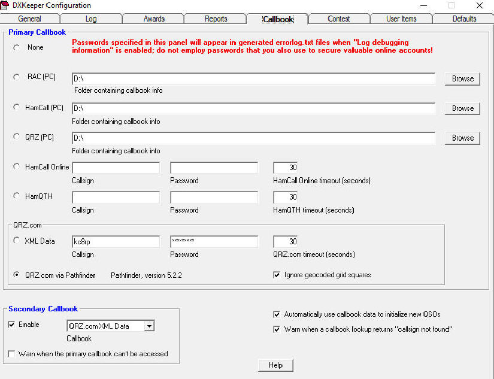
Task: Click the 'Secondary Callbook' group heading
Action: click(x=43, y=309)
